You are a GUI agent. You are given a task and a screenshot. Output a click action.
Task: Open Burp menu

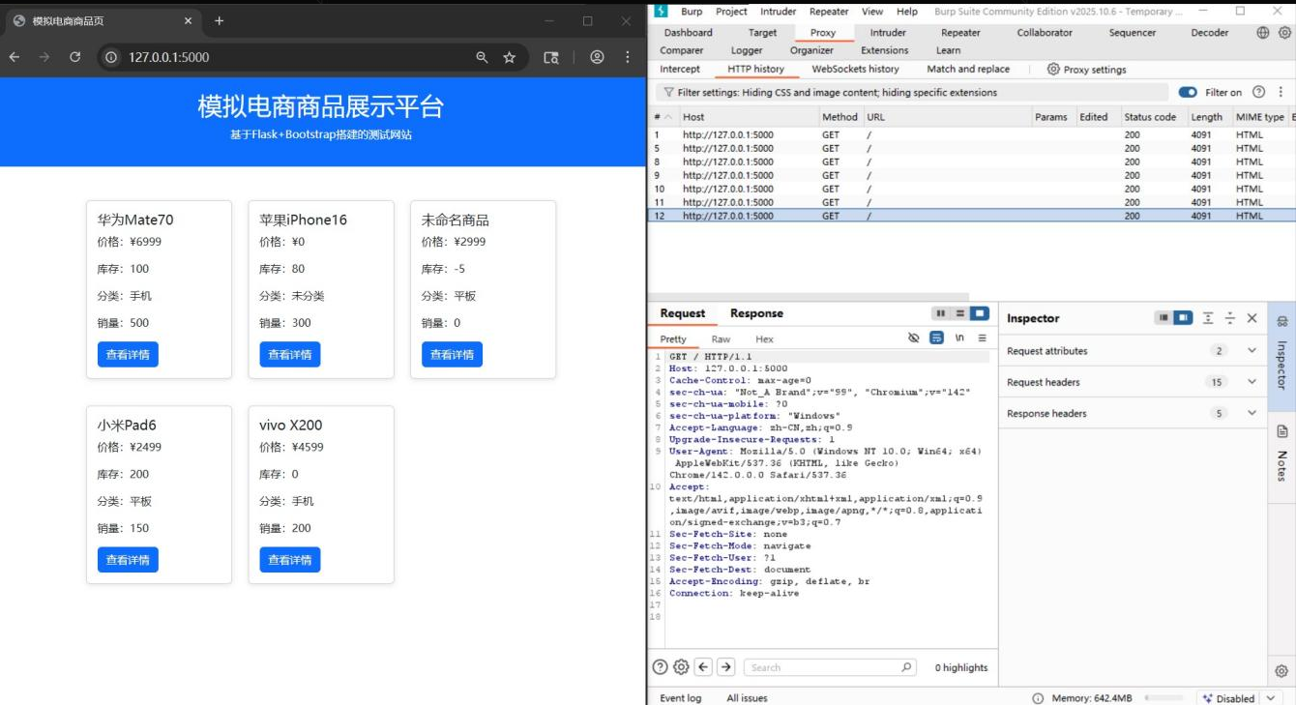point(692,12)
